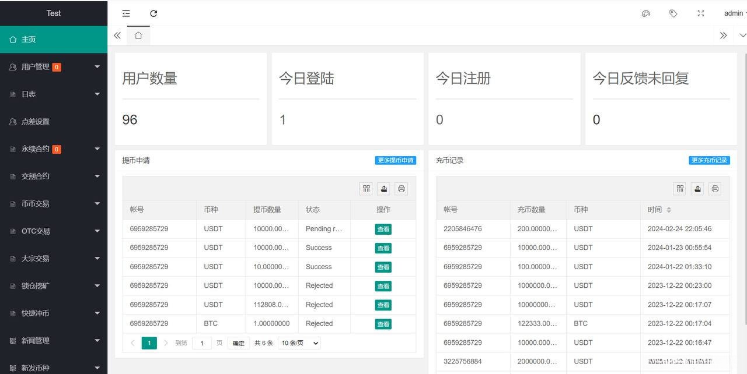
Task: Collapse the sidebar with the menu-fold icon
Action: (126, 13)
